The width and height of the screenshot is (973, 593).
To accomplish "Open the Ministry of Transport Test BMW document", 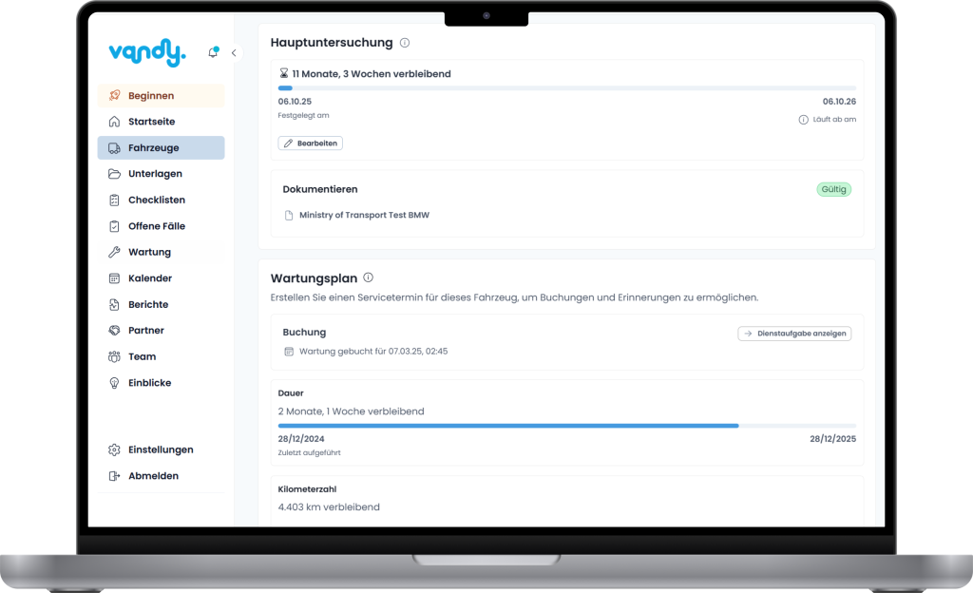I will click(363, 216).
